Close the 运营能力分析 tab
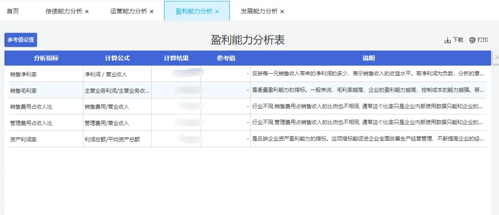Screen dimensions: 499x215 click(x=152, y=11)
